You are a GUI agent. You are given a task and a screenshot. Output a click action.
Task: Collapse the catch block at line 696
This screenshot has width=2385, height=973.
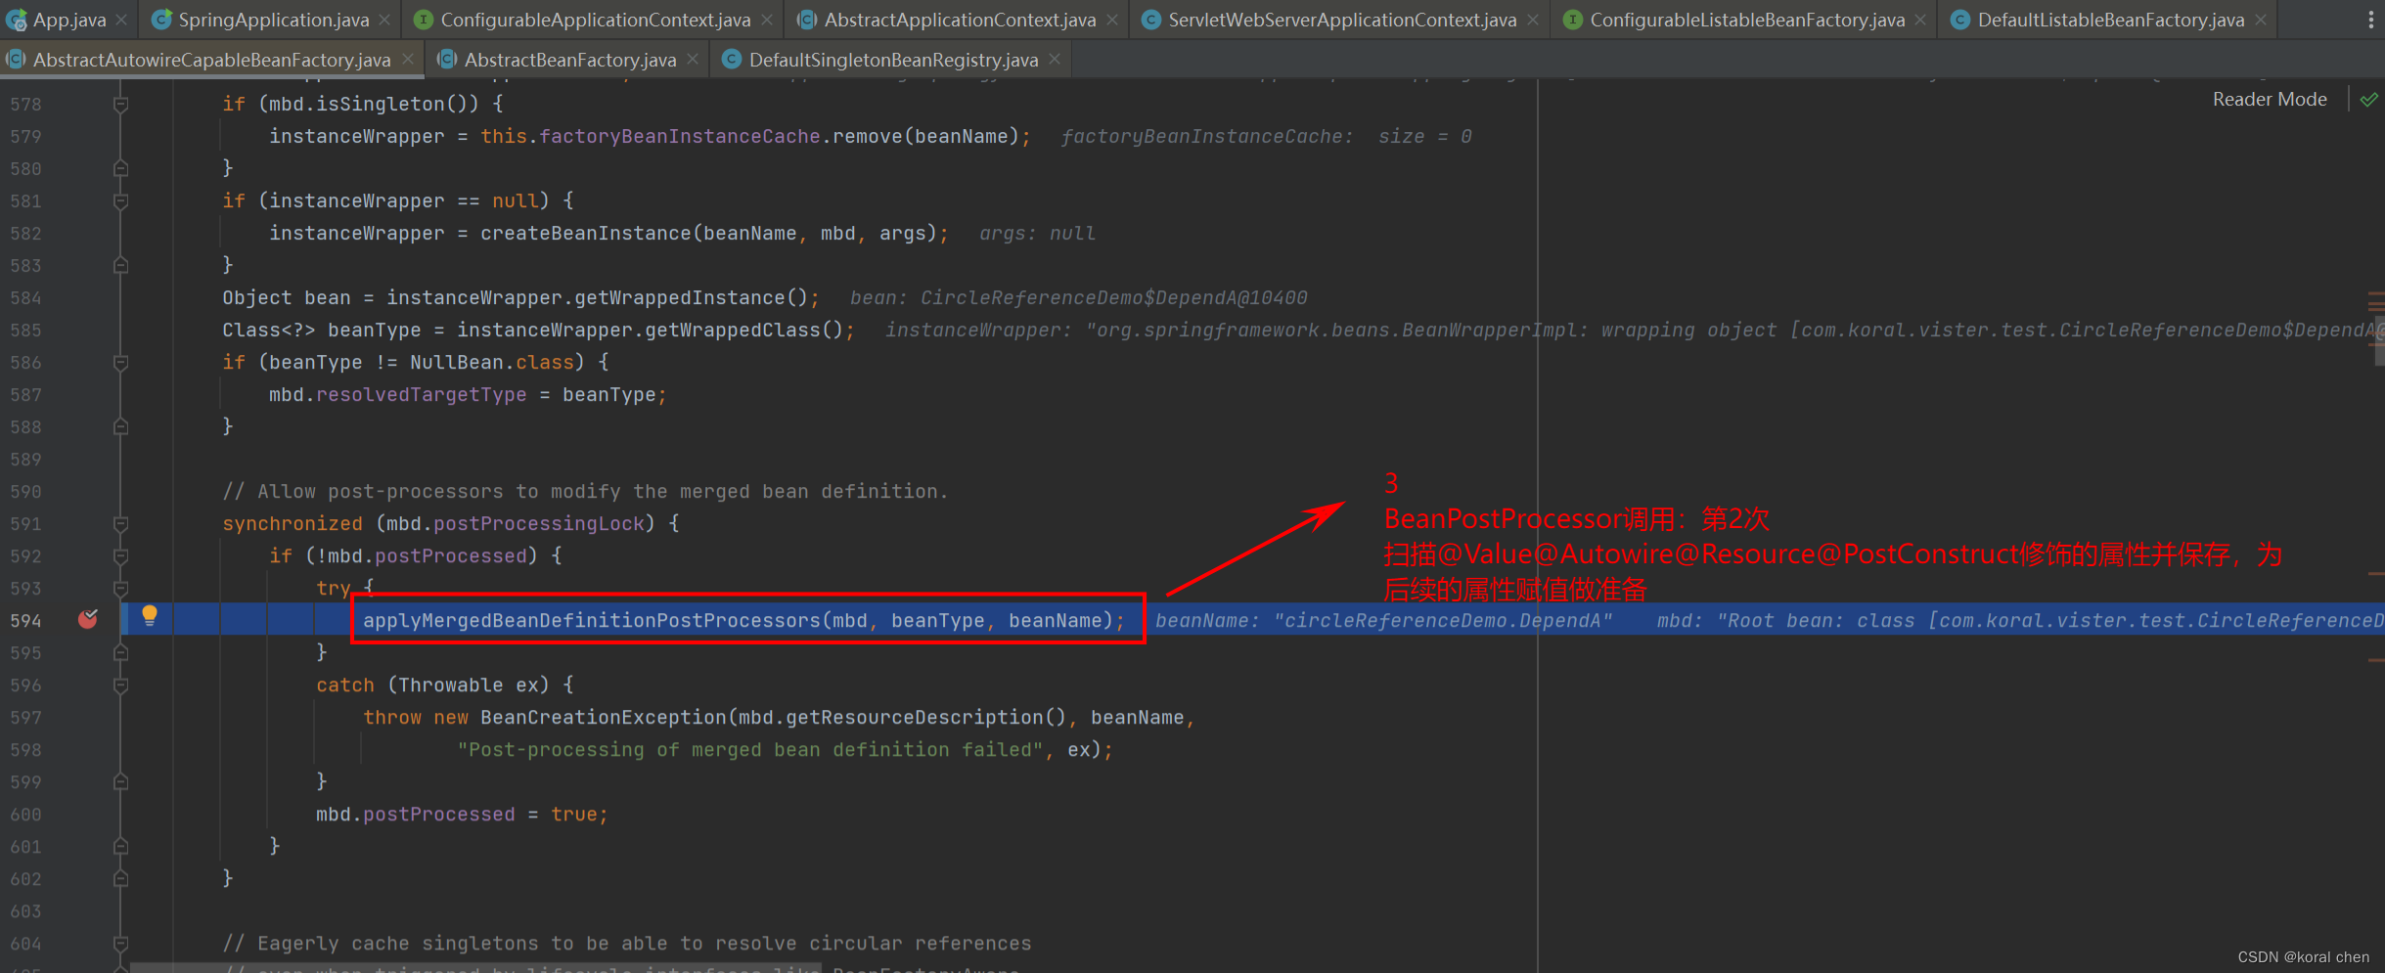(120, 686)
